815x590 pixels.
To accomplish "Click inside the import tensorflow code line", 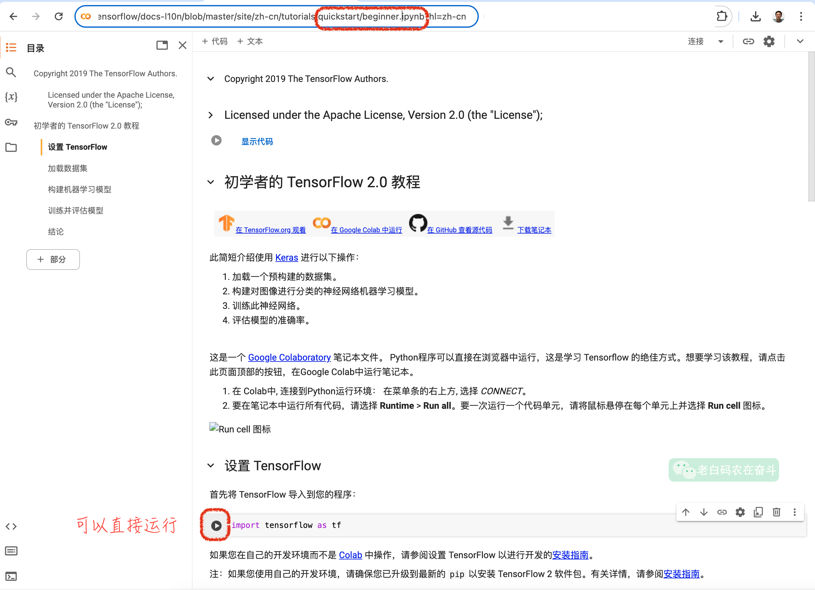I will pyautogui.click(x=286, y=525).
